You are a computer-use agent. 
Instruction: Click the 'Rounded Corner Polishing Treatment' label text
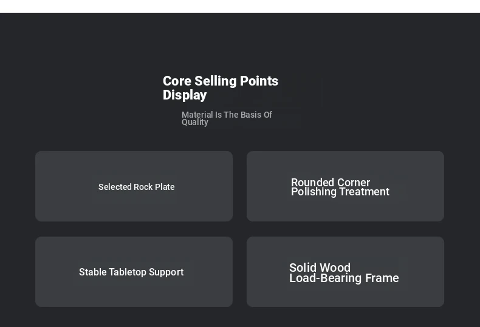[x=340, y=187]
